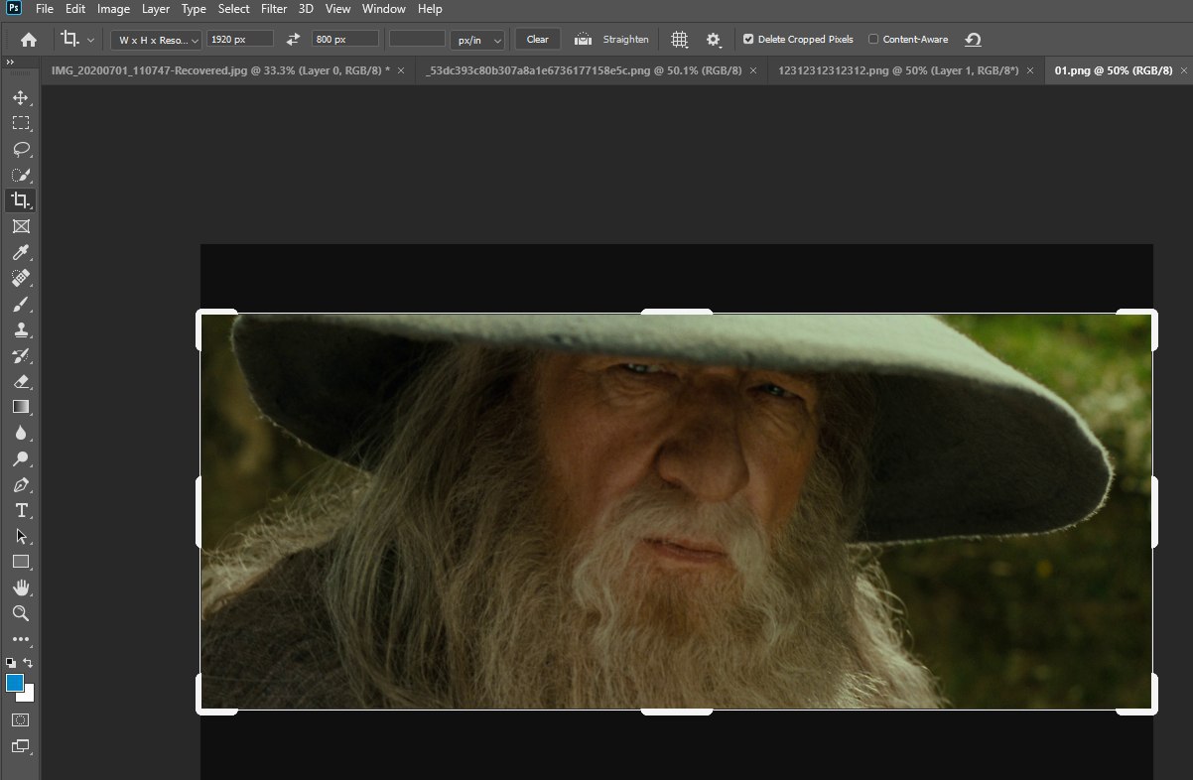Select the Path Selection tool
This screenshot has width=1193, height=780.
click(x=20, y=536)
